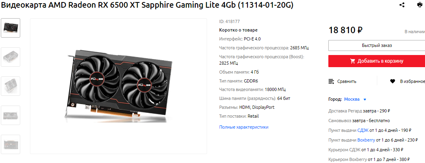This screenshot has height=163, width=425.
Task: Click the city dropdown arrow
Action: pos(365,99)
